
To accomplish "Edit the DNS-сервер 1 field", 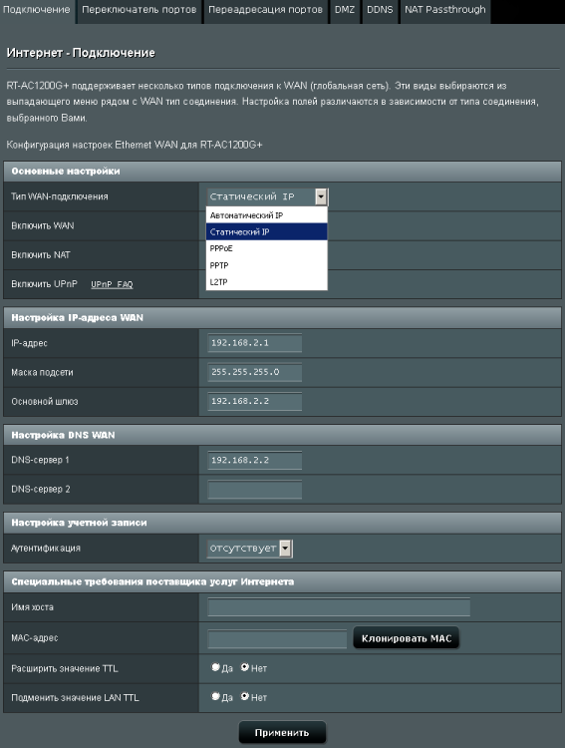I will coord(255,461).
